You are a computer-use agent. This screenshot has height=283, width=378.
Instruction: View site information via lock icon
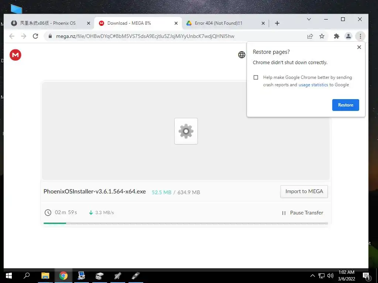(50, 36)
